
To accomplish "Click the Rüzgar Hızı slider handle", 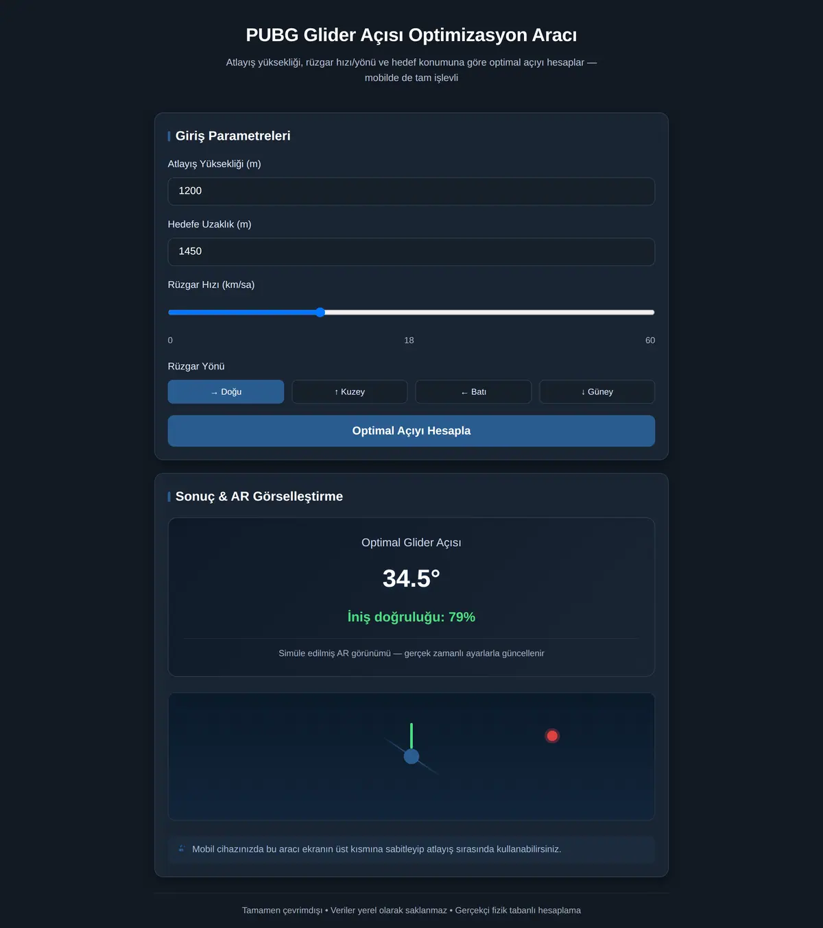I will click(x=320, y=313).
